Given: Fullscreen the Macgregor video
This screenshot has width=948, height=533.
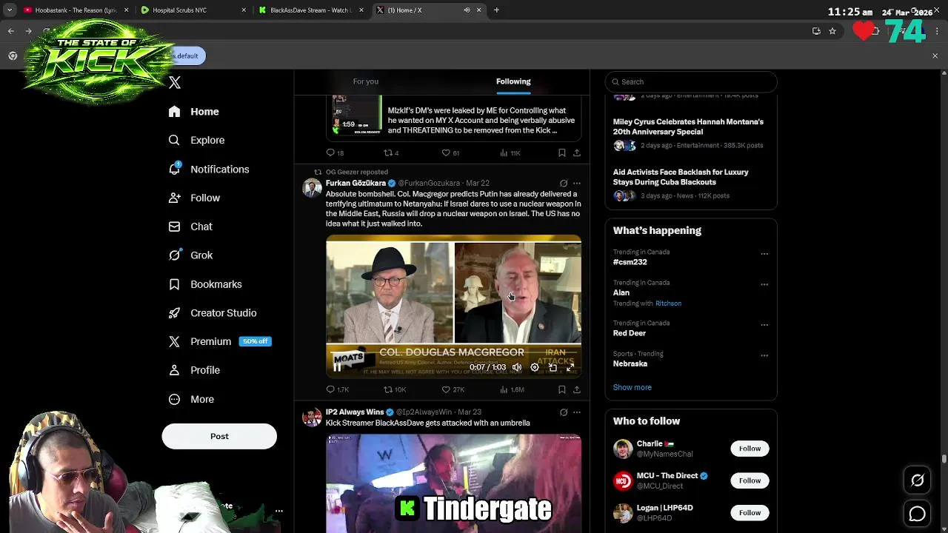Looking at the screenshot, I should [x=570, y=367].
